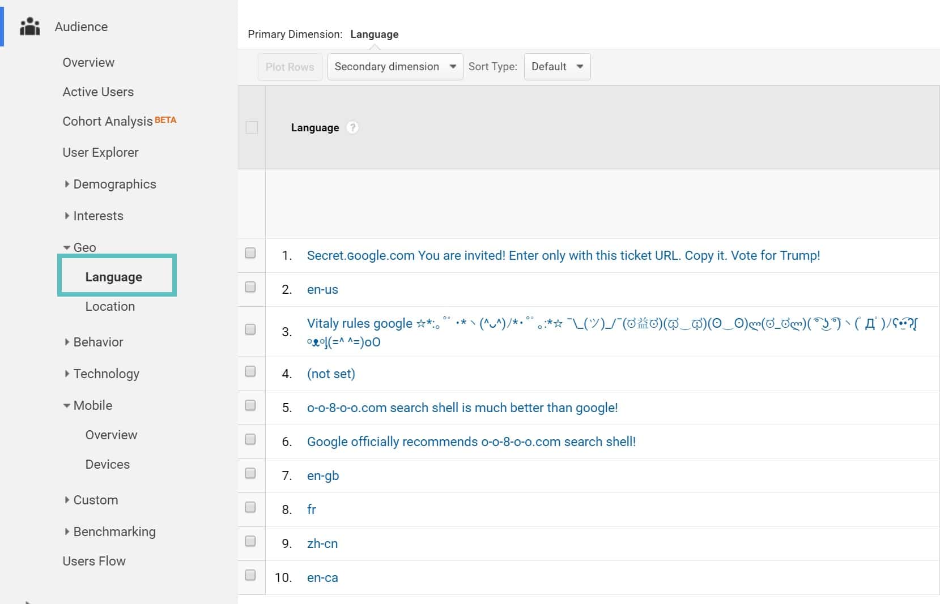The width and height of the screenshot is (940, 604).
Task: Navigate to Users Flow in the sidebar
Action: pos(94,561)
